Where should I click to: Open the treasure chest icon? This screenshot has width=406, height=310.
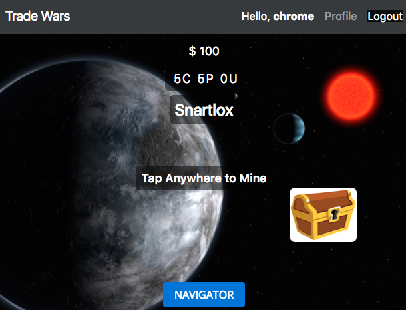[323, 214]
